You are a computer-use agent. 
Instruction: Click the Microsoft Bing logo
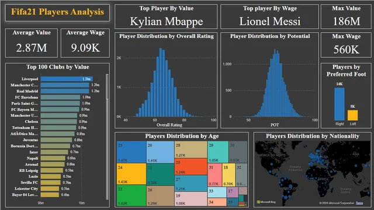tap(266, 202)
